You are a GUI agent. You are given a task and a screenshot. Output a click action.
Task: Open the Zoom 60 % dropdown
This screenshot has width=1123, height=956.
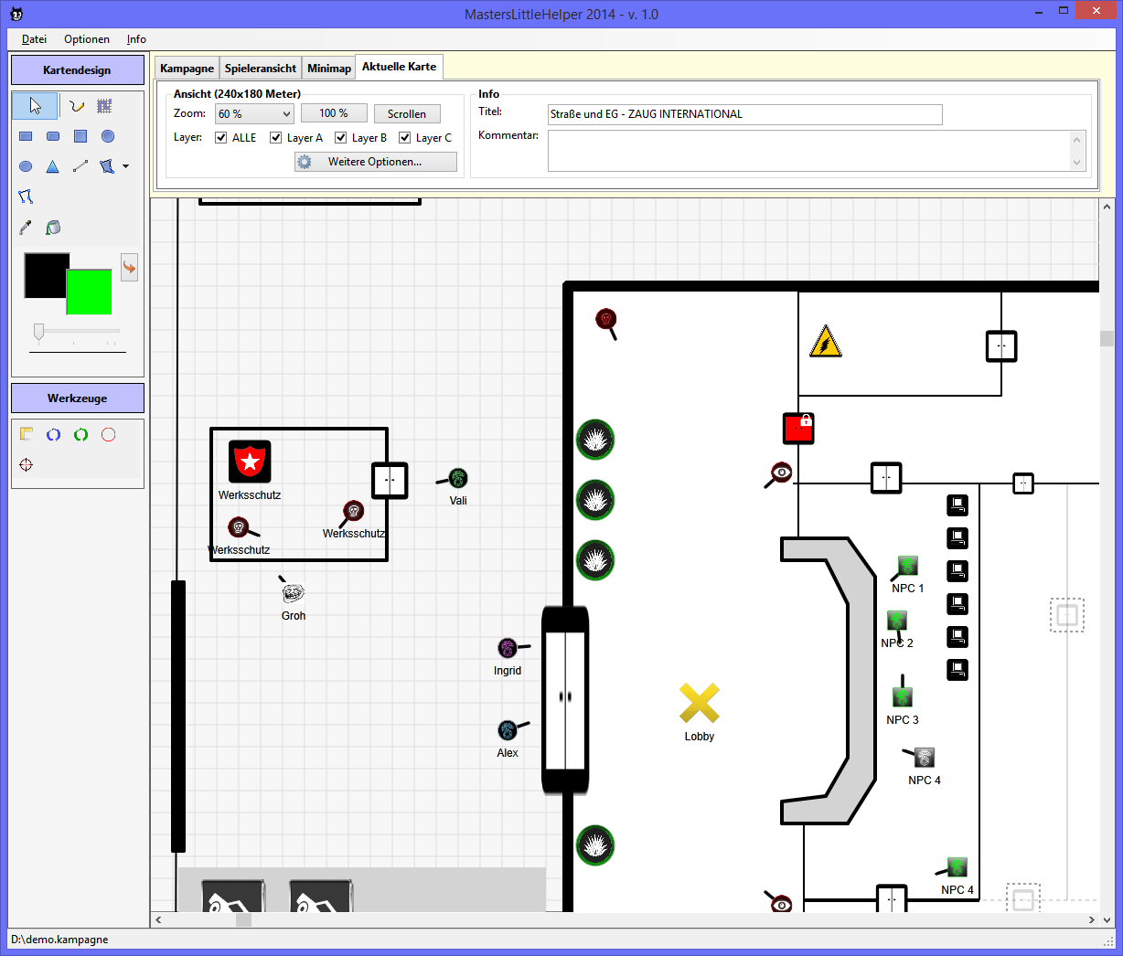pyautogui.click(x=286, y=114)
